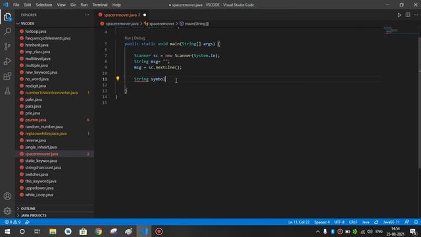The height and width of the screenshot is (237, 421).
Task: Select language mode Java in status bar
Action: click(366, 222)
